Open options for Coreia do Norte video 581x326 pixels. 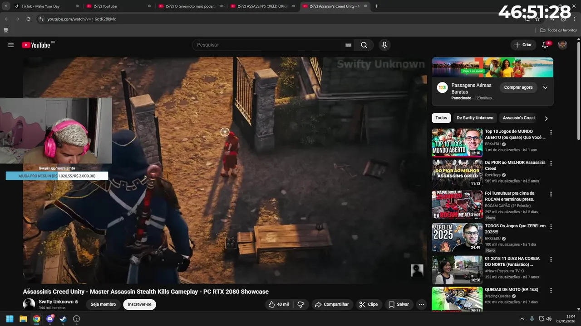[x=551, y=259]
